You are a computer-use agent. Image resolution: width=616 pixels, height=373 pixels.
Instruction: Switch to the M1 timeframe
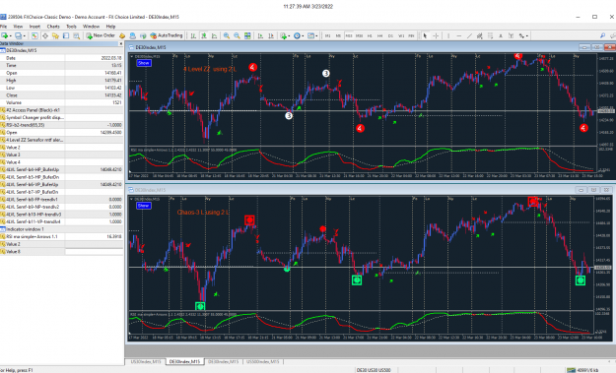pyautogui.click(x=327, y=35)
